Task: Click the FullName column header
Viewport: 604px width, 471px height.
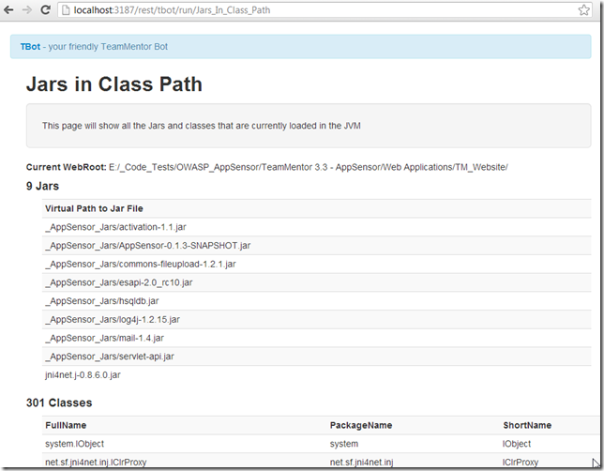Action: pyautogui.click(x=66, y=425)
